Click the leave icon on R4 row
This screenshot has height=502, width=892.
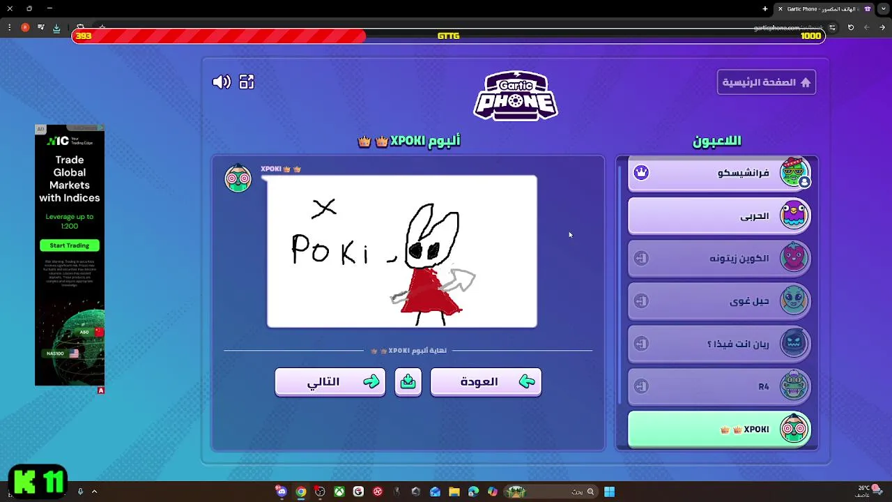(641, 386)
